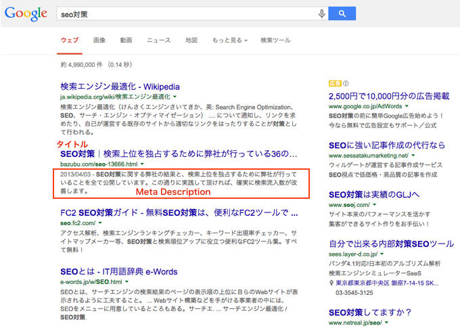Open the SEO対策は実績のGLJへ ad
Viewport: 460px width, 328px height.
point(374,195)
